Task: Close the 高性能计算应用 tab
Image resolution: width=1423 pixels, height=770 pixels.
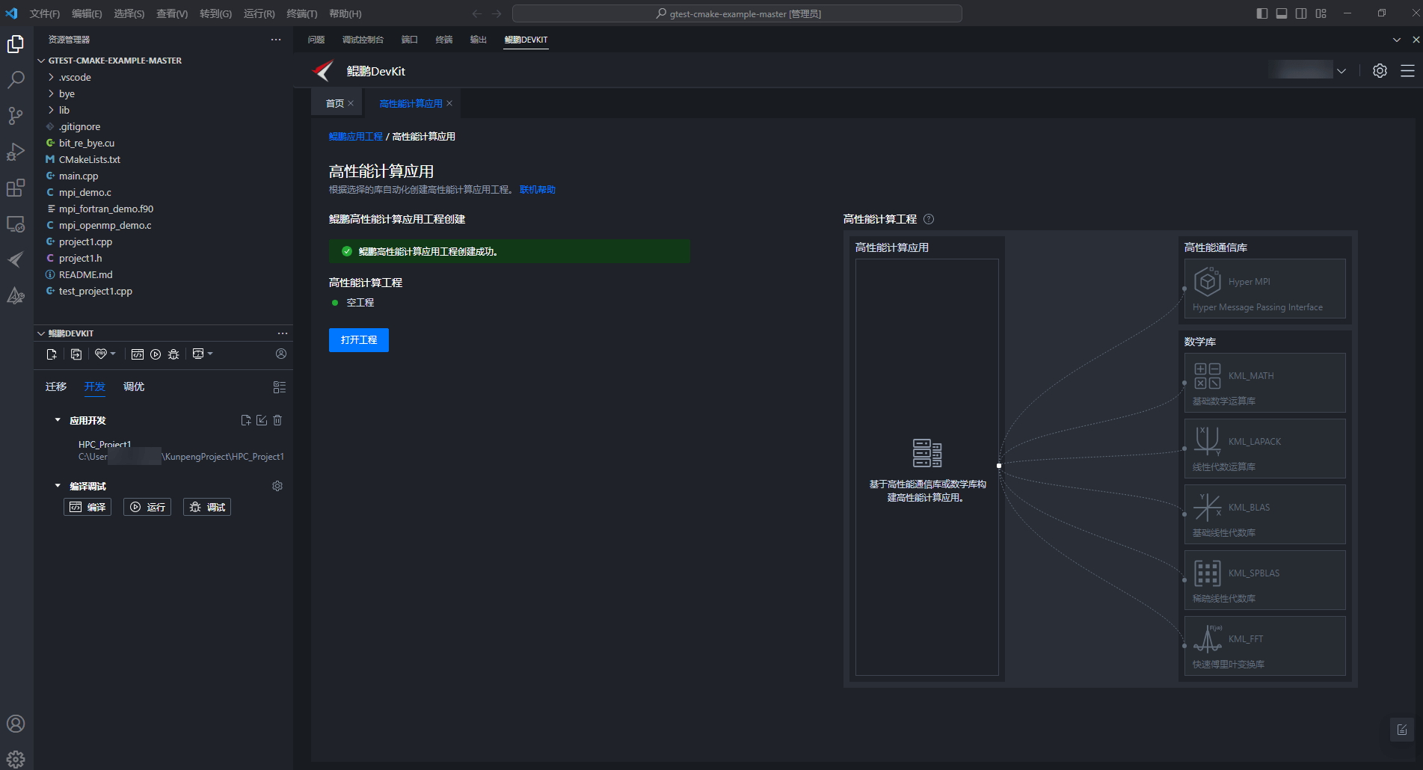Action: (x=449, y=103)
